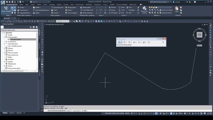Open the Zarządzaj ribbon tab
Screen dimensions: 213x120
click(x=52, y=4)
